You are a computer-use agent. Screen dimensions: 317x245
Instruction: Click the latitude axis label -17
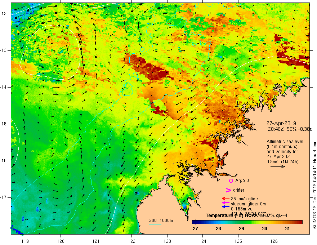(x=4, y=197)
